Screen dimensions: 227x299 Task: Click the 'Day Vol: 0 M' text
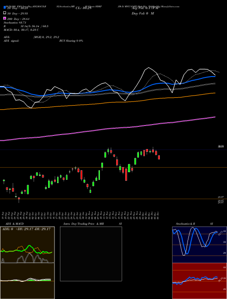pos(143,14)
